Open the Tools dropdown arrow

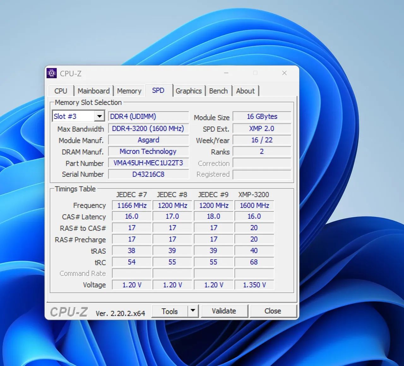pos(193,311)
